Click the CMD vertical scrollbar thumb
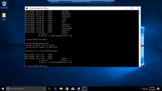The width and height of the screenshot is (162, 91). coord(140,13)
